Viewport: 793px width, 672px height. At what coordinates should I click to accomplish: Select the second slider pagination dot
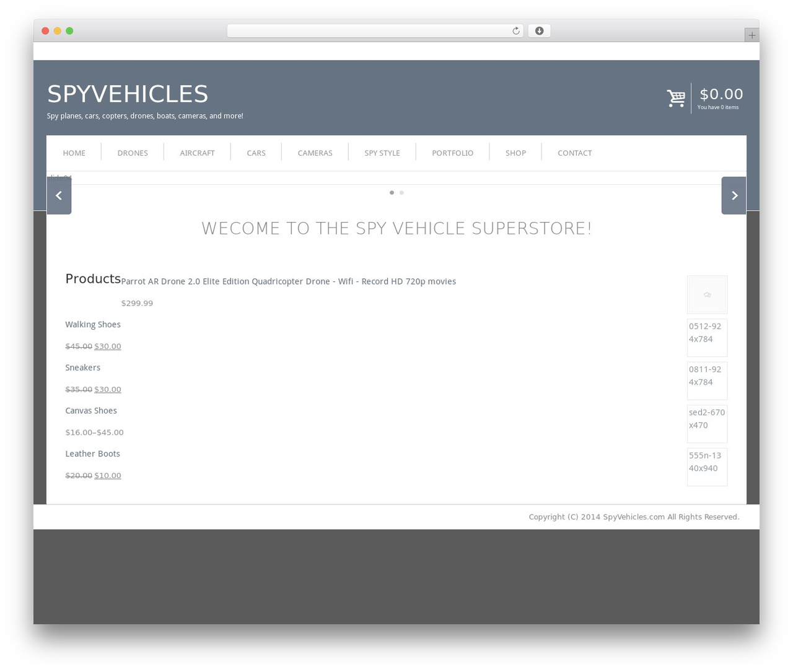coord(401,193)
